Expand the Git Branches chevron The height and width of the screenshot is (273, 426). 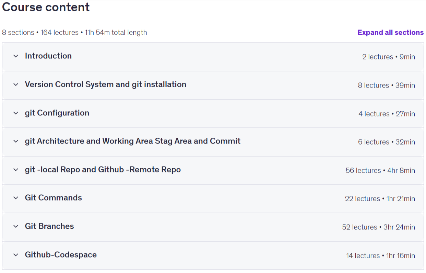click(x=16, y=227)
